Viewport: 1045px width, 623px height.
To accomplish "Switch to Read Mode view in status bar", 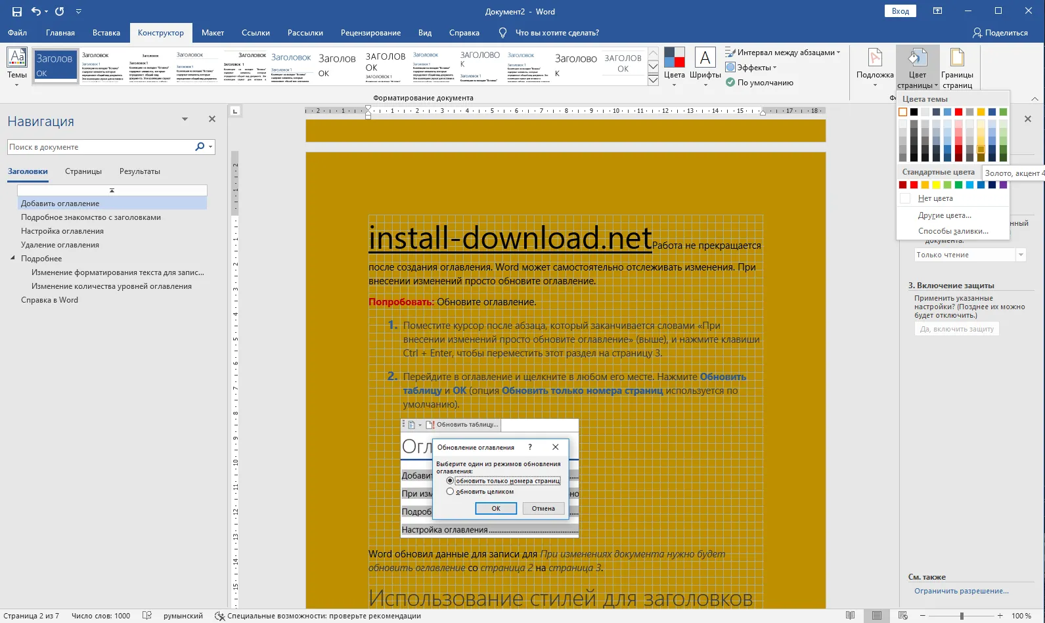I will coord(851,616).
